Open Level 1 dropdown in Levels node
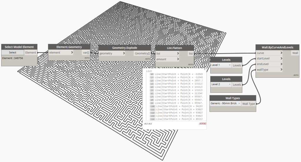This screenshot has height=162, width=301. click(221, 65)
